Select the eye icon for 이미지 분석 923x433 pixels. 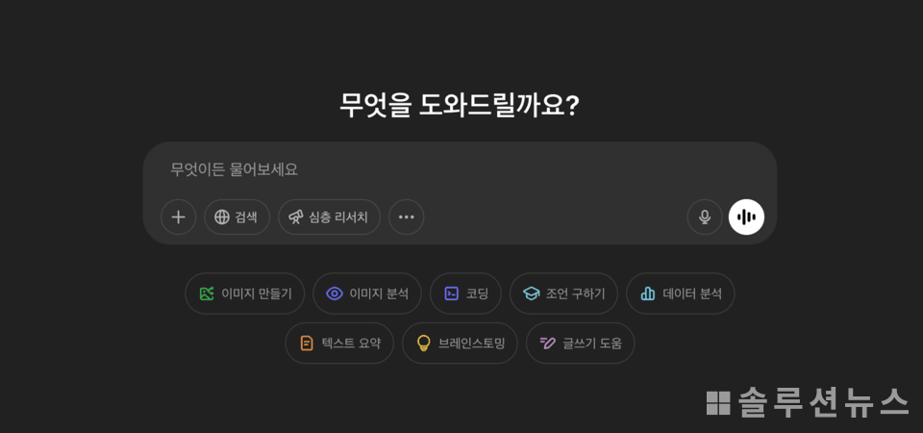coord(335,293)
